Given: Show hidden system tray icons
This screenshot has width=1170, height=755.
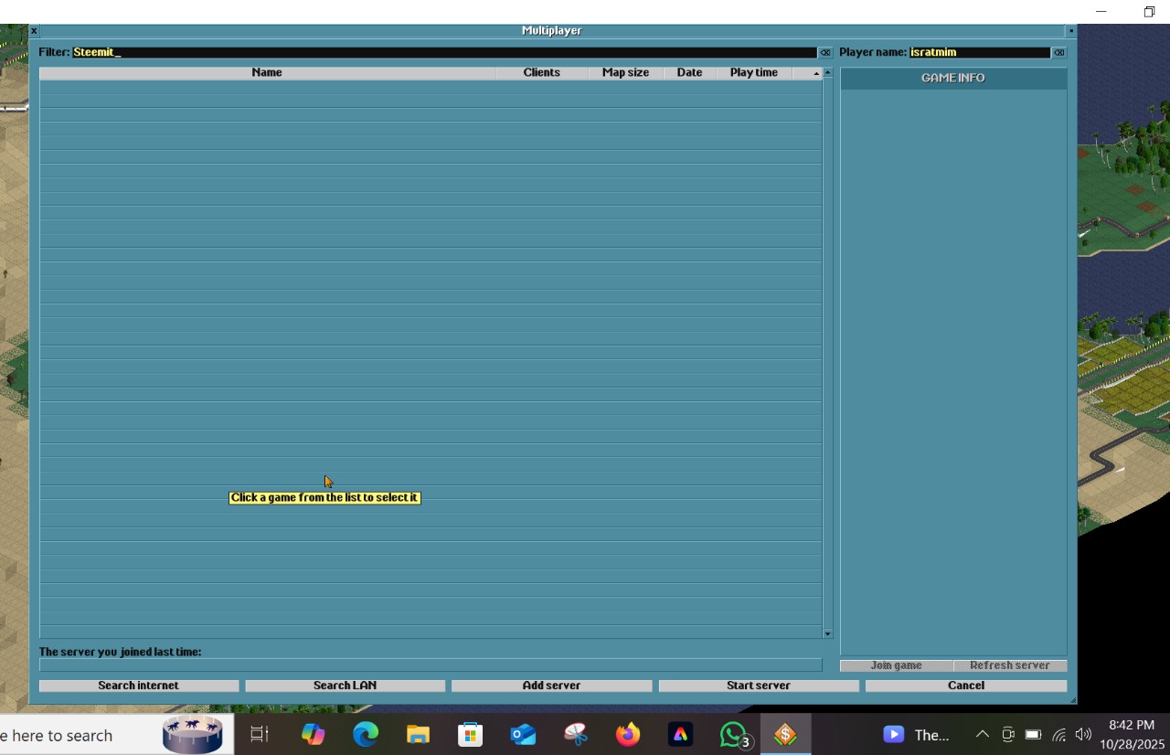Looking at the screenshot, I should (983, 735).
